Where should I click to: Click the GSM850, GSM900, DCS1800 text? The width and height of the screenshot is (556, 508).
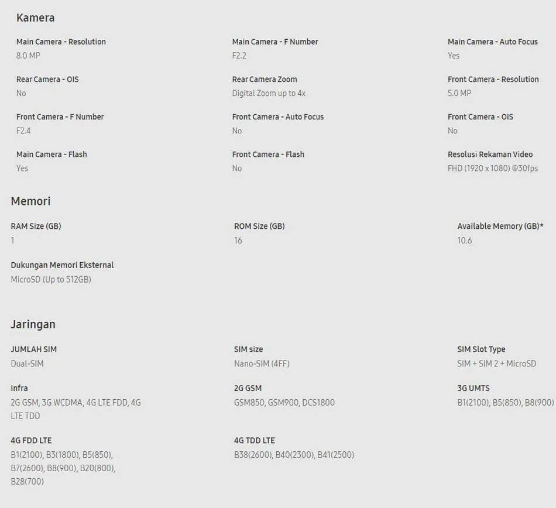tap(284, 403)
